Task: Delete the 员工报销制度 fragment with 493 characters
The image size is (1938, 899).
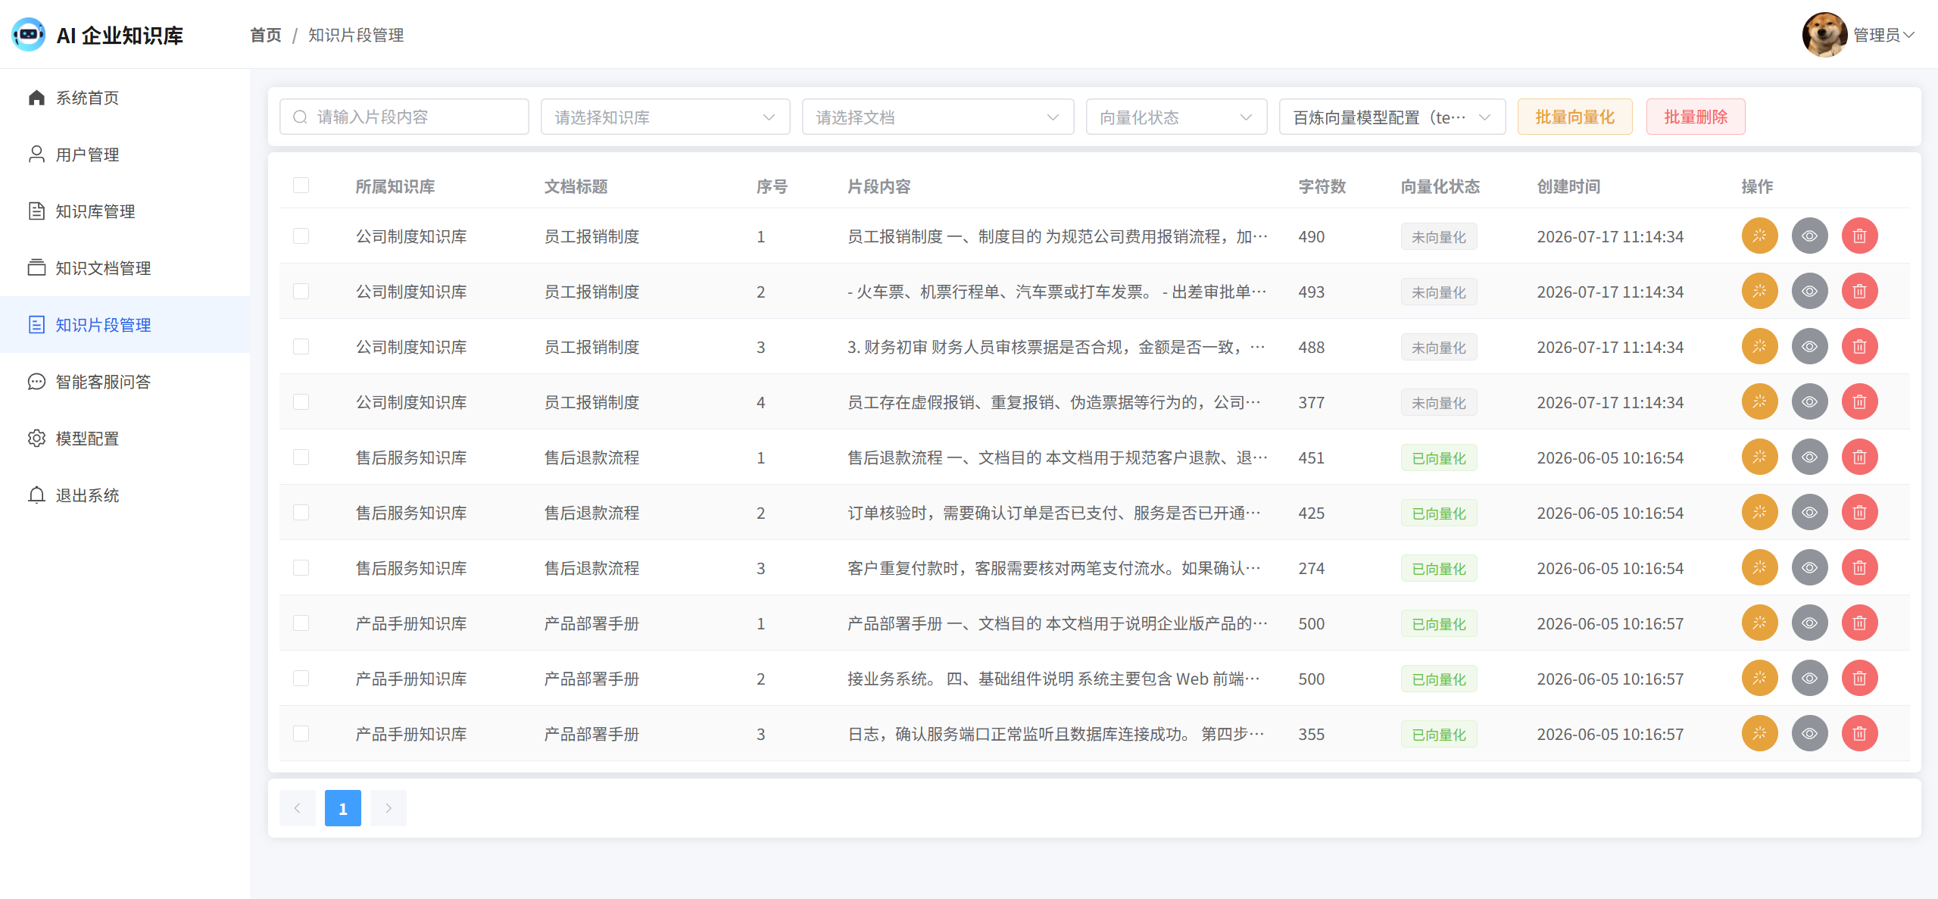Action: 1859,291
